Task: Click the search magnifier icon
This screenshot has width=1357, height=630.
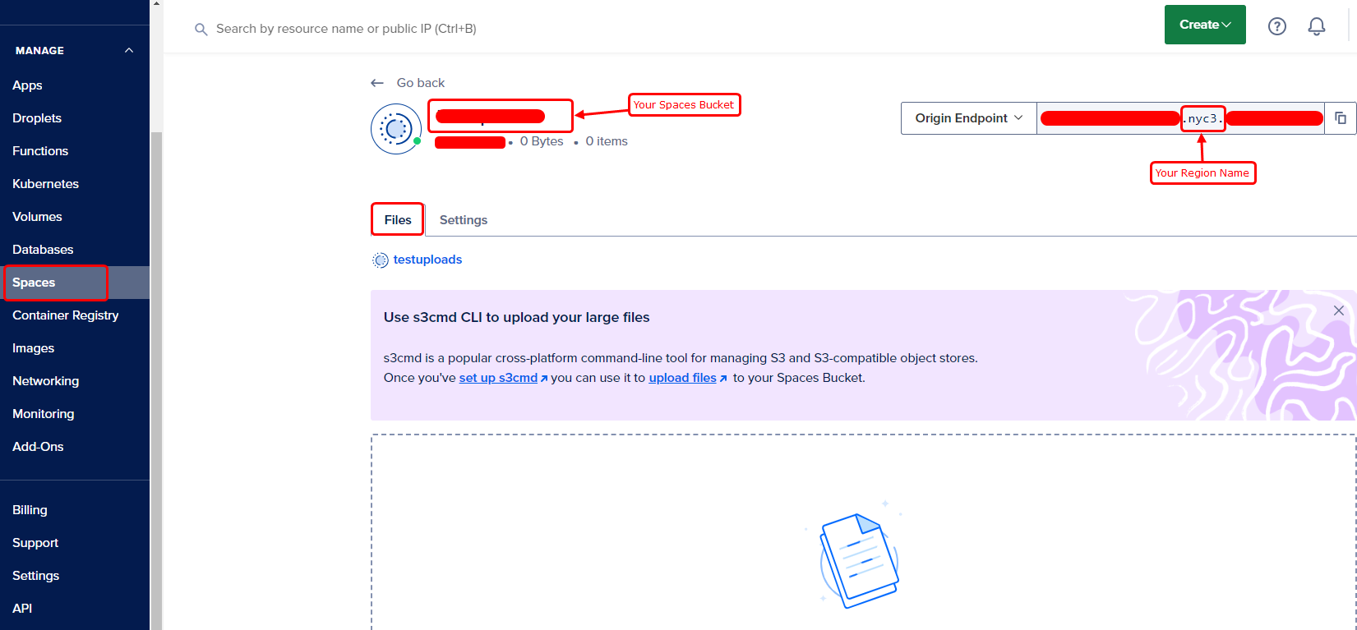Action: [x=201, y=30]
